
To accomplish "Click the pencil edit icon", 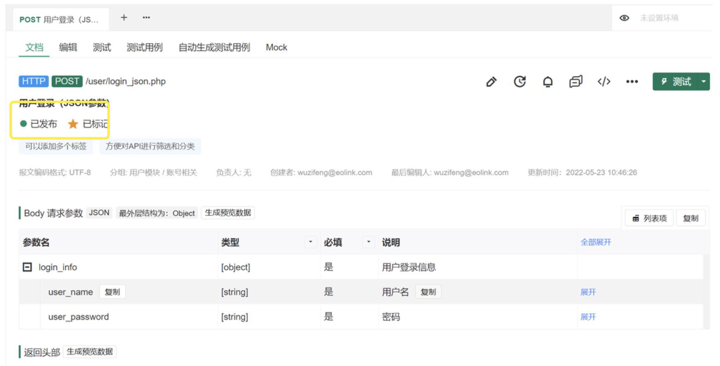I will [491, 82].
